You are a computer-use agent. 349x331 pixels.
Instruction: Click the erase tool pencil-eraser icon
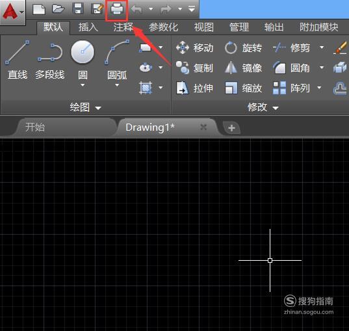(x=340, y=47)
